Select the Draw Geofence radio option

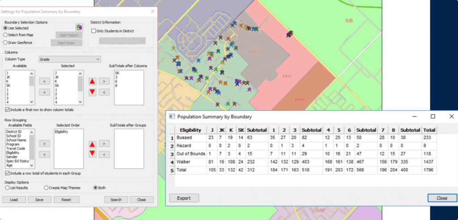coord(5,42)
